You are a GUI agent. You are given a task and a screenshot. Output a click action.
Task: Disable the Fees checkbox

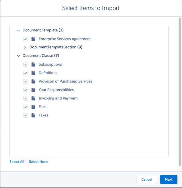(x=26, y=107)
